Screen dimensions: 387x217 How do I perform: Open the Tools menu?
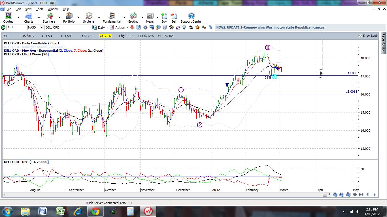(x=40, y=9)
